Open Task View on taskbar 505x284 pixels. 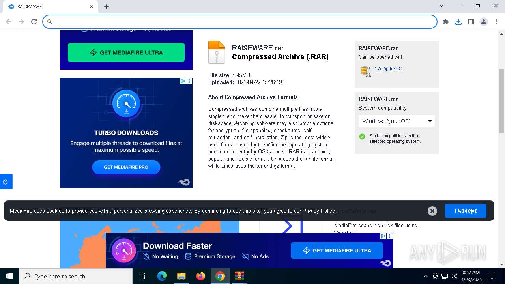[x=142, y=276]
